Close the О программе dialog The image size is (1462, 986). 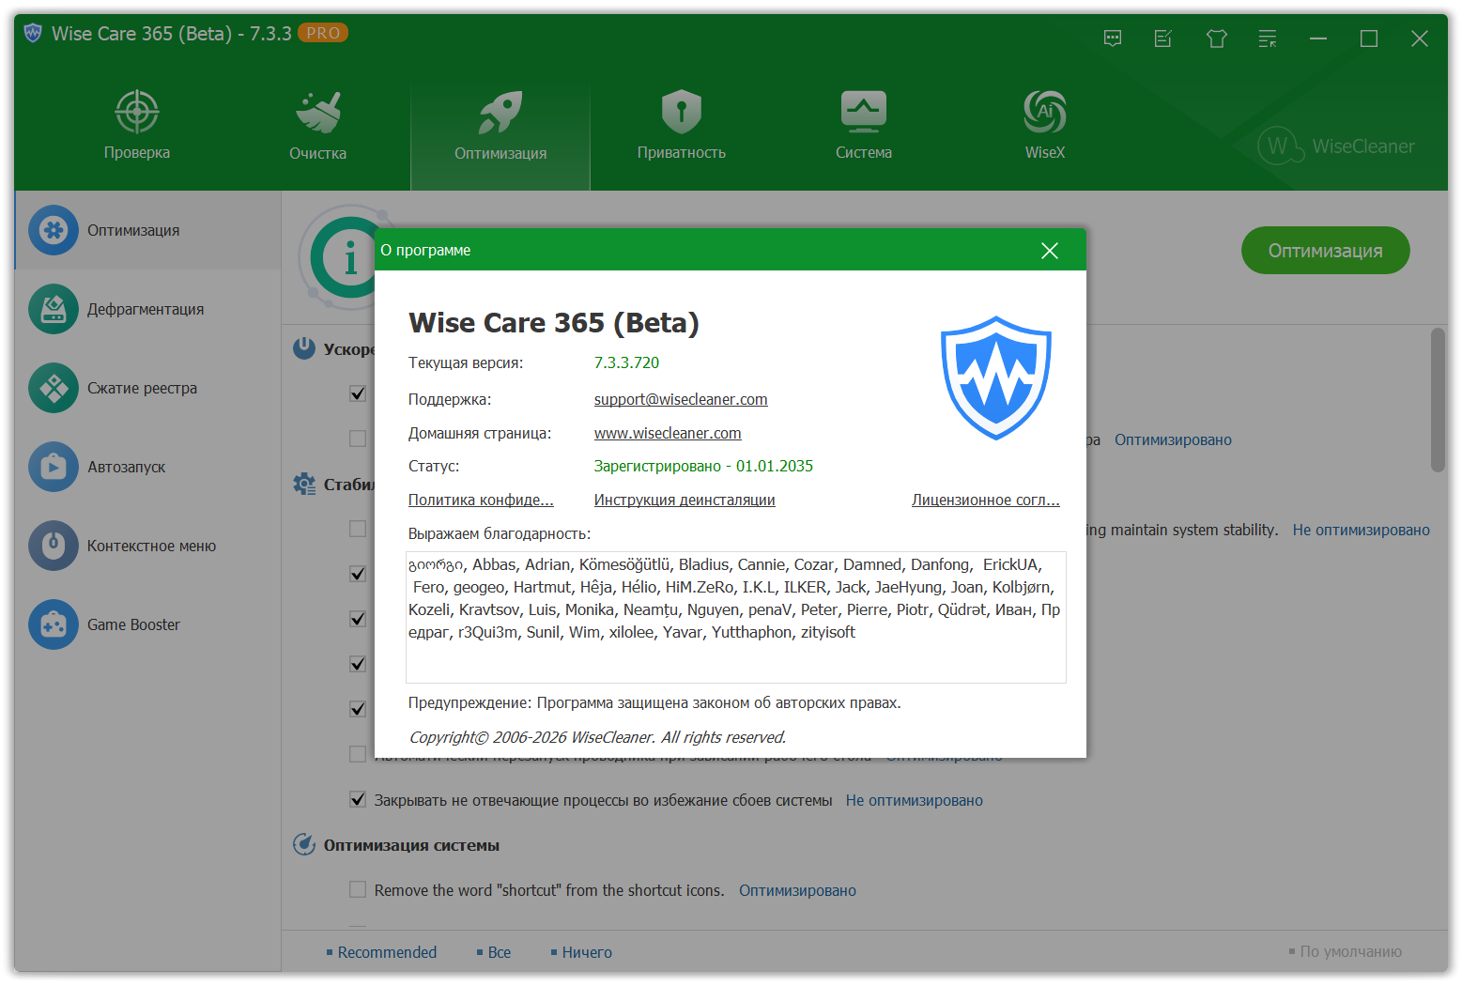point(1050,251)
